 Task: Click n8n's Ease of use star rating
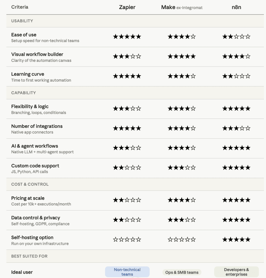coord(236,37)
